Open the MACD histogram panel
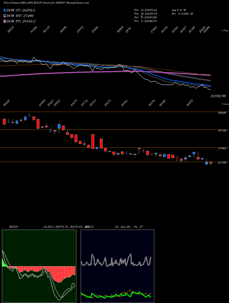The image size is (229, 303). coord(39,266)
